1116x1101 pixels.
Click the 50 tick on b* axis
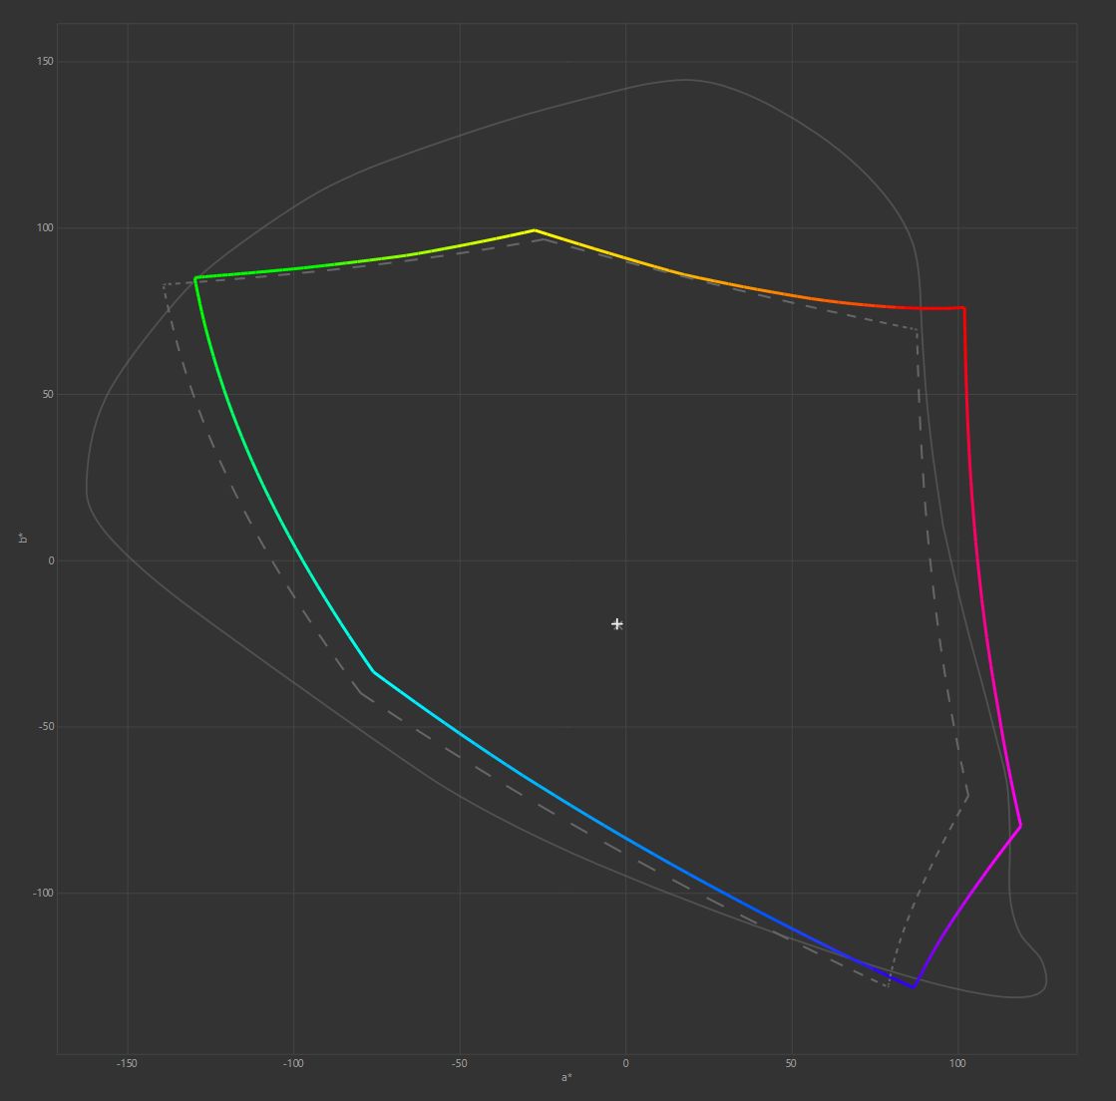[x=48, y=394]
